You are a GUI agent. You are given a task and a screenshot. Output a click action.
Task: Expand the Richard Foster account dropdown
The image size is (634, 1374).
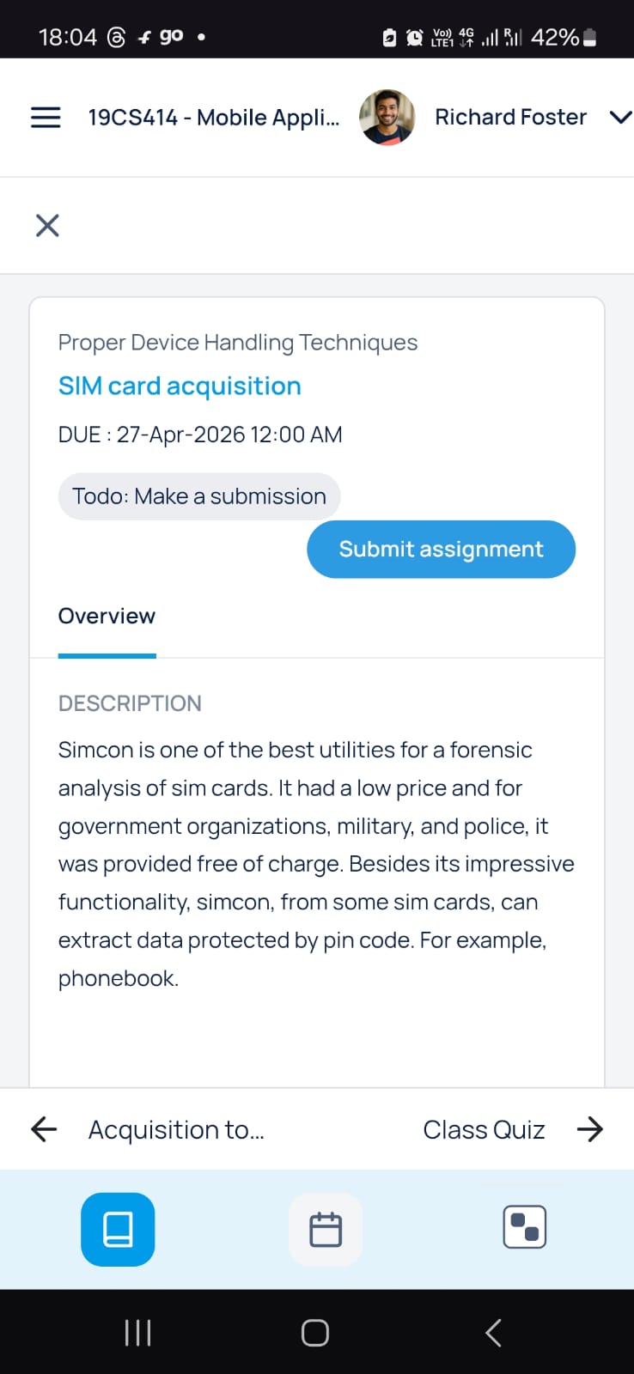[x=619, y=117]
